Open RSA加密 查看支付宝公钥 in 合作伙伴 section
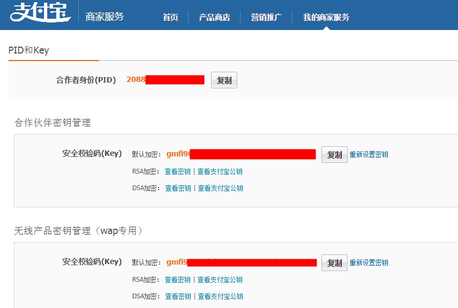Viewport: 458px width, 308px height. click(x=220, y=171)
